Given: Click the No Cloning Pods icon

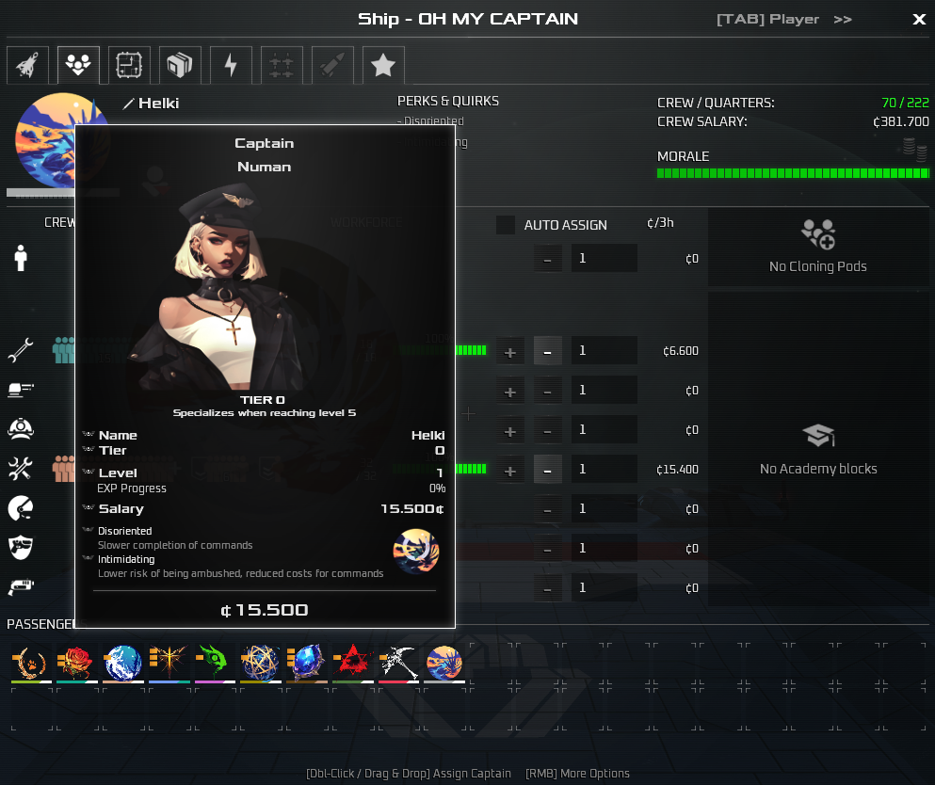Looking at the screenshot, I should coord(818,234).
